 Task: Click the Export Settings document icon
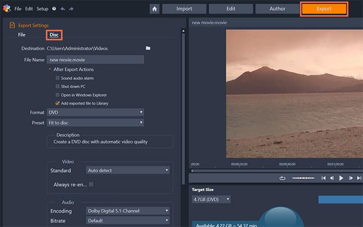pos(12,25)
